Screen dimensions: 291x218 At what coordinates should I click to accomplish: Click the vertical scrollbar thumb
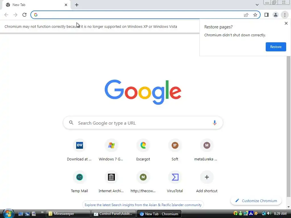pyautogui.click(x=288, y=126)
